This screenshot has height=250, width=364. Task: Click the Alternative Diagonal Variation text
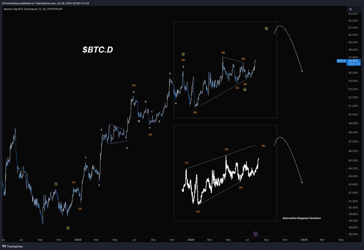pyautogui.click(x=302, y=218)
